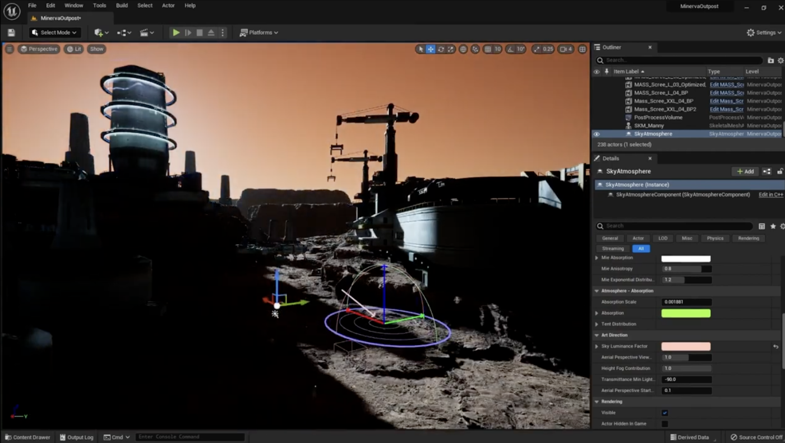This screenshot has width=785, height=443.
Task: Stop the play session
Action: 199,32
